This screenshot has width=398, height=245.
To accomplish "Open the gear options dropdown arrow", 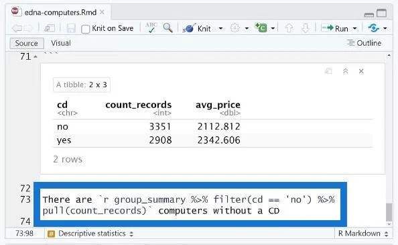I will pyautogui.click(x=247, y=28).
